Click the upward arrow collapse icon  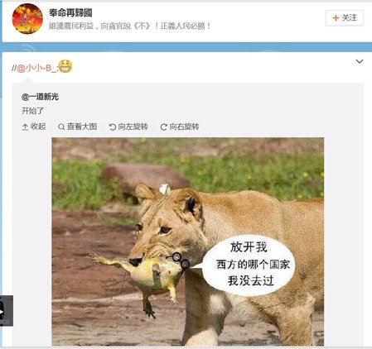[x=25, y=127]
